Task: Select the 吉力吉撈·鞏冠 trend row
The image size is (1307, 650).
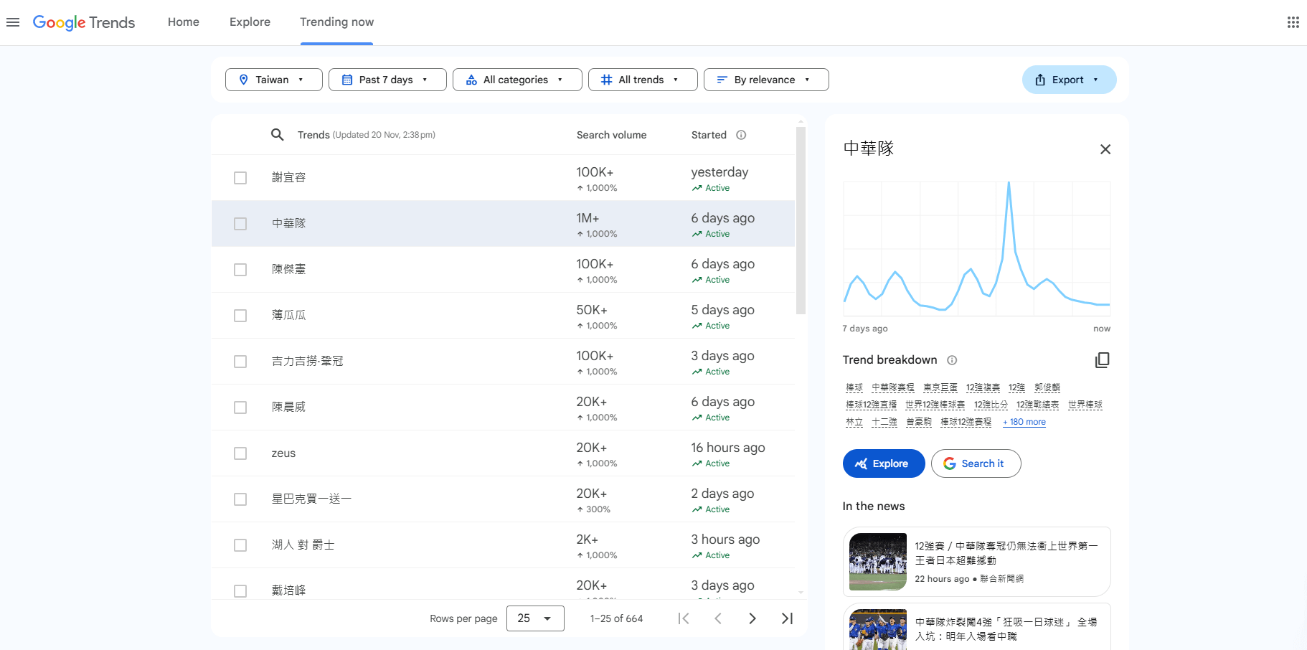Action: tap(504, 362)
